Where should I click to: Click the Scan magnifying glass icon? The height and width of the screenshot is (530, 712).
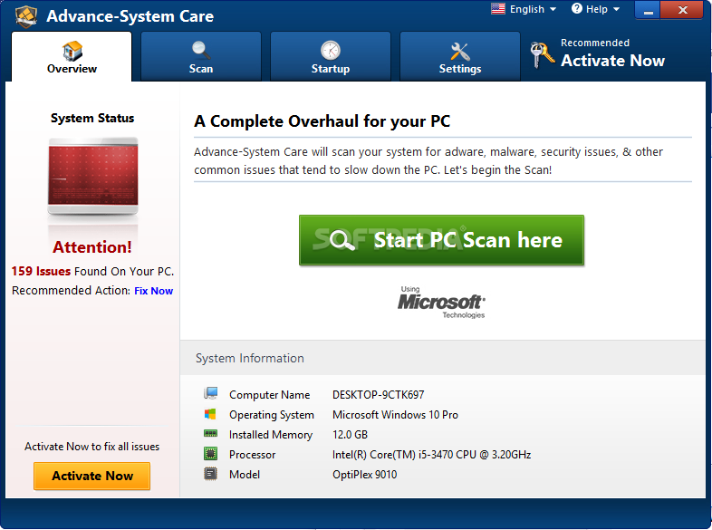(x=201, y=51)
